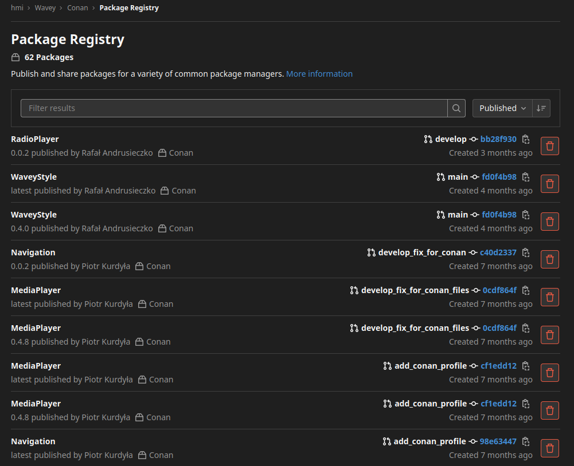Open commit bb28f930 for RadioPlayer
This screenshot has width=574, height=466.
point(498,139)
